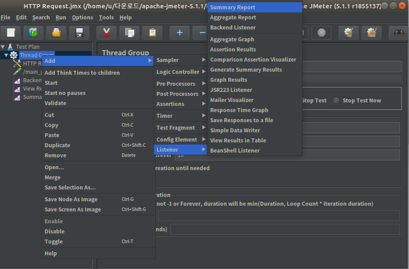The height and width of the screenshot is (269, 409).
Task: Click the loop count input field
Action: click(x=287, y=155)
